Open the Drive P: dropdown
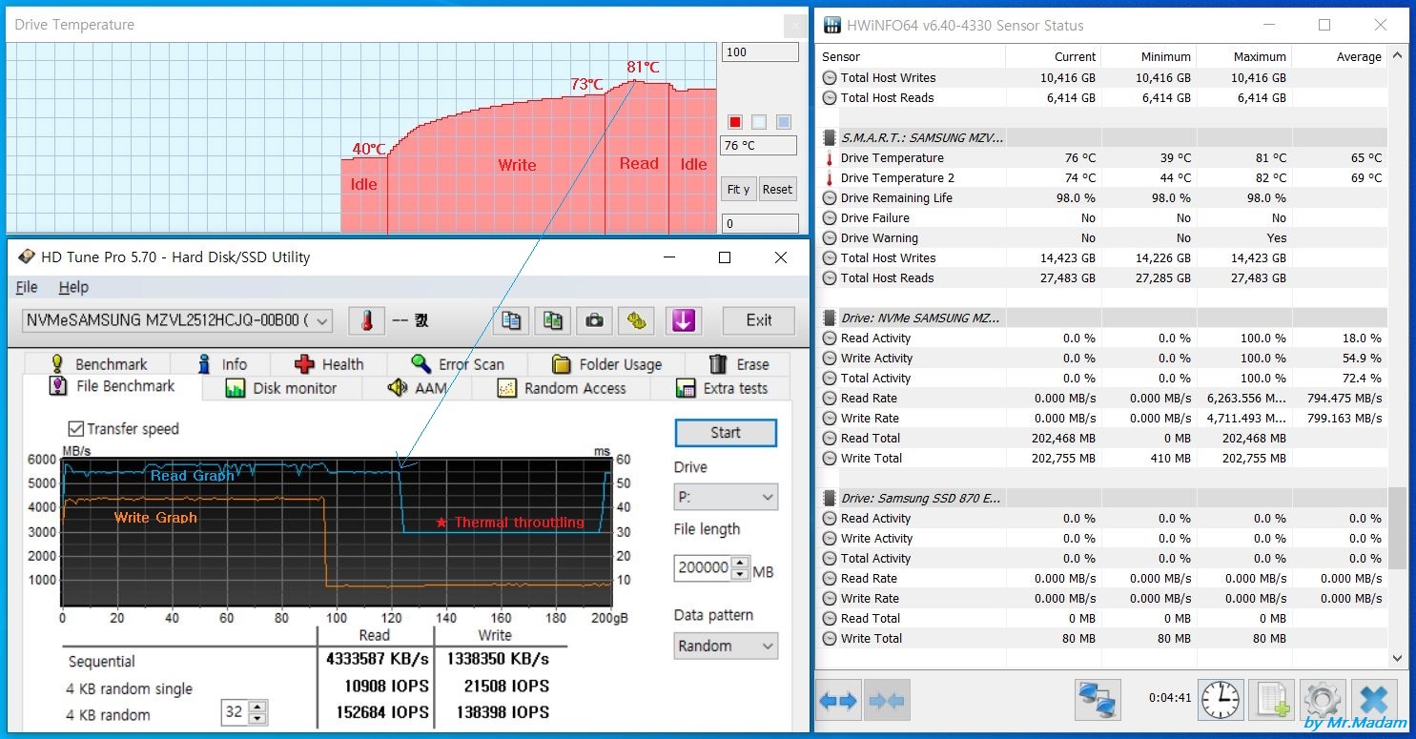This screenshot has height=739, width=1416. coord(726,497)
